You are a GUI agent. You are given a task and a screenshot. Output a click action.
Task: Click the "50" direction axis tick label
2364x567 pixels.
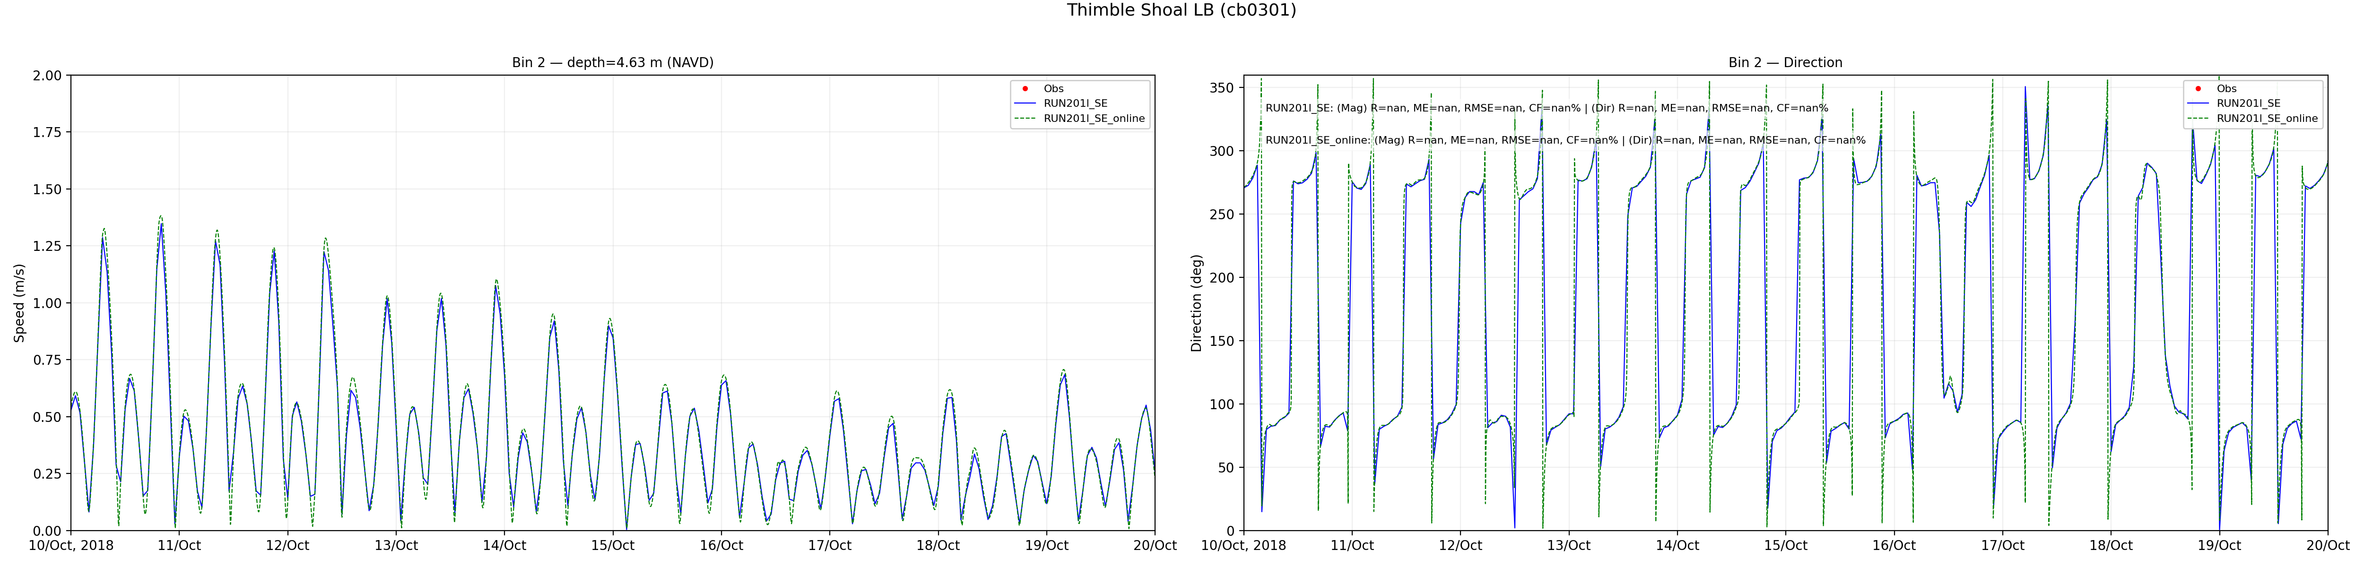click(1227, 468)
